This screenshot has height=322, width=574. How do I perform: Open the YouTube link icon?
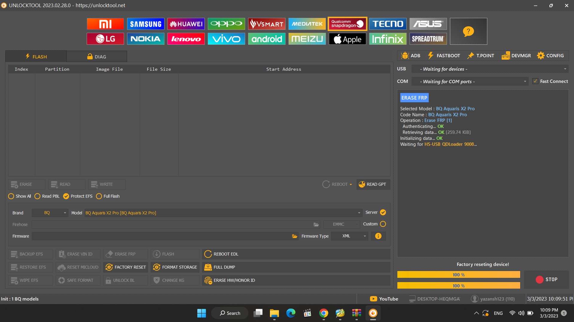[x=373, y=299]
